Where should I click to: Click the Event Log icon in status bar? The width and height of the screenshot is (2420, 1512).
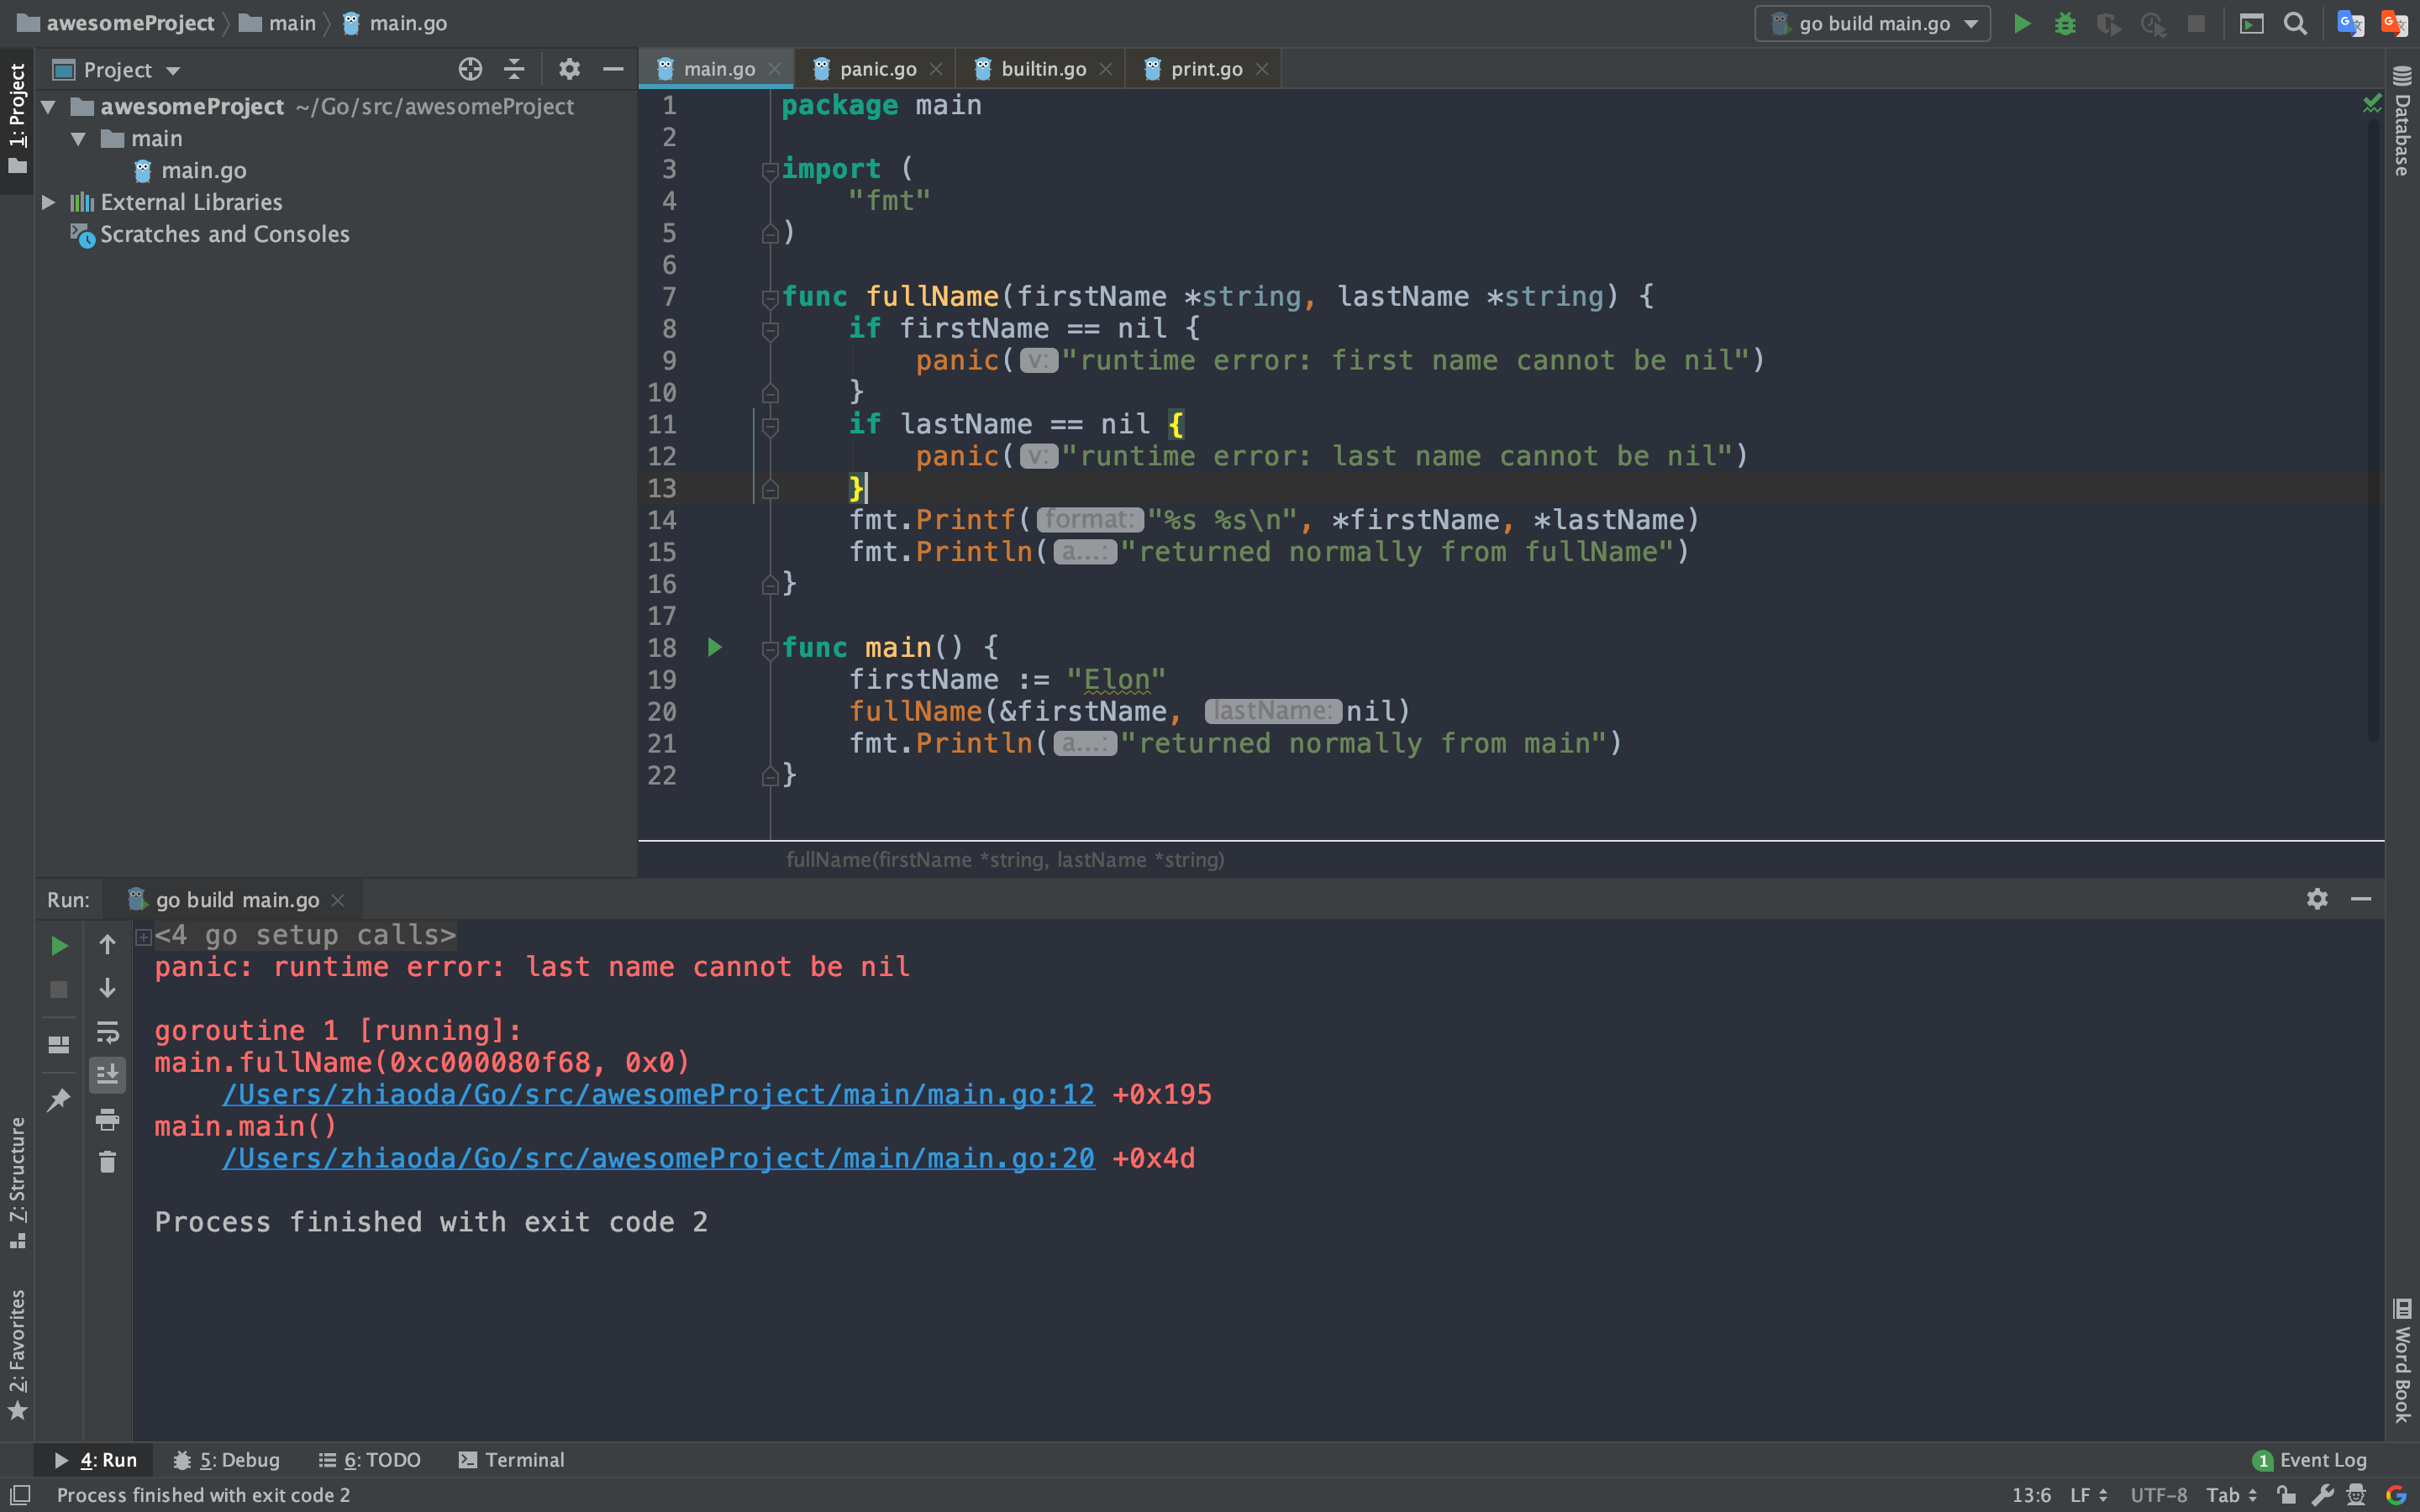click(2261, 1460)
